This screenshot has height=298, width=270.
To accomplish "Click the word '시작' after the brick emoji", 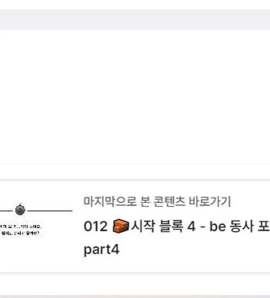I will (143, 227).
